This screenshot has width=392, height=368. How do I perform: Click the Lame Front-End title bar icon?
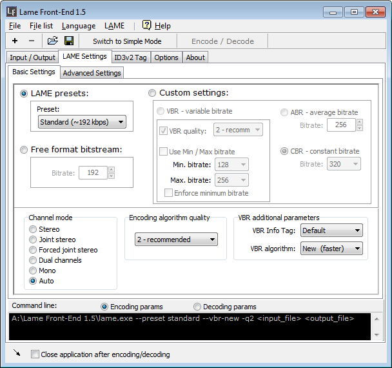pyautogui.click(x=12, y=12)
